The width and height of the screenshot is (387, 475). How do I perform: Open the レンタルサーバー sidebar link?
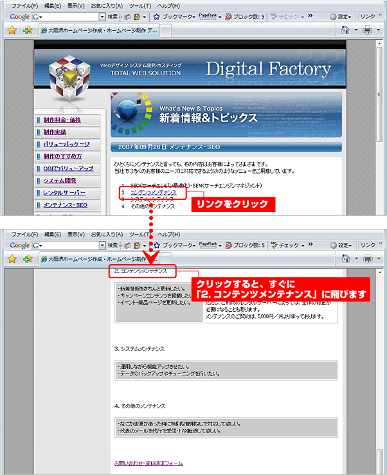tap(64, 193)
